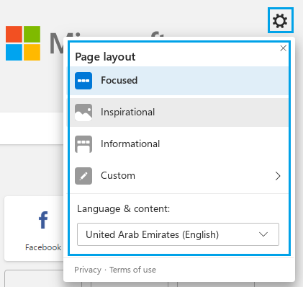This screenshot has height=287, width=303.
Task: Expand Custom options with chevron arrow
Action: point(278,176)
